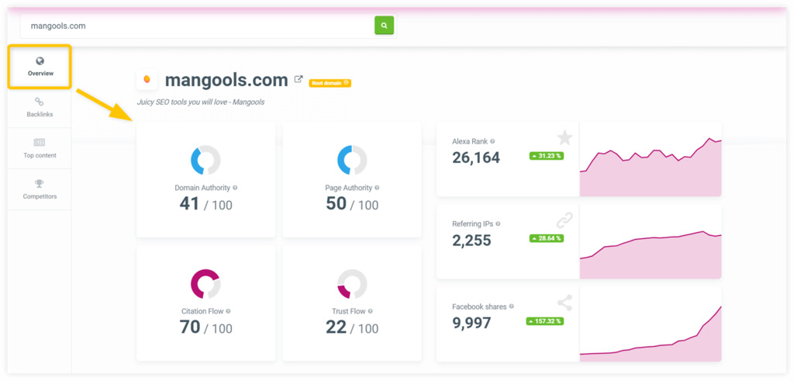The height and width of the screenshot is (381, 794).
Task: Click the Alexa Rank help icon
Action: (492, 141)
